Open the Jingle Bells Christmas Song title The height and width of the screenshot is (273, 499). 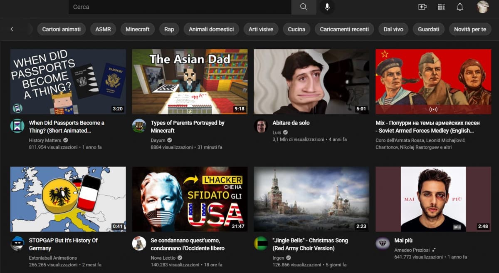pos(310,244)
